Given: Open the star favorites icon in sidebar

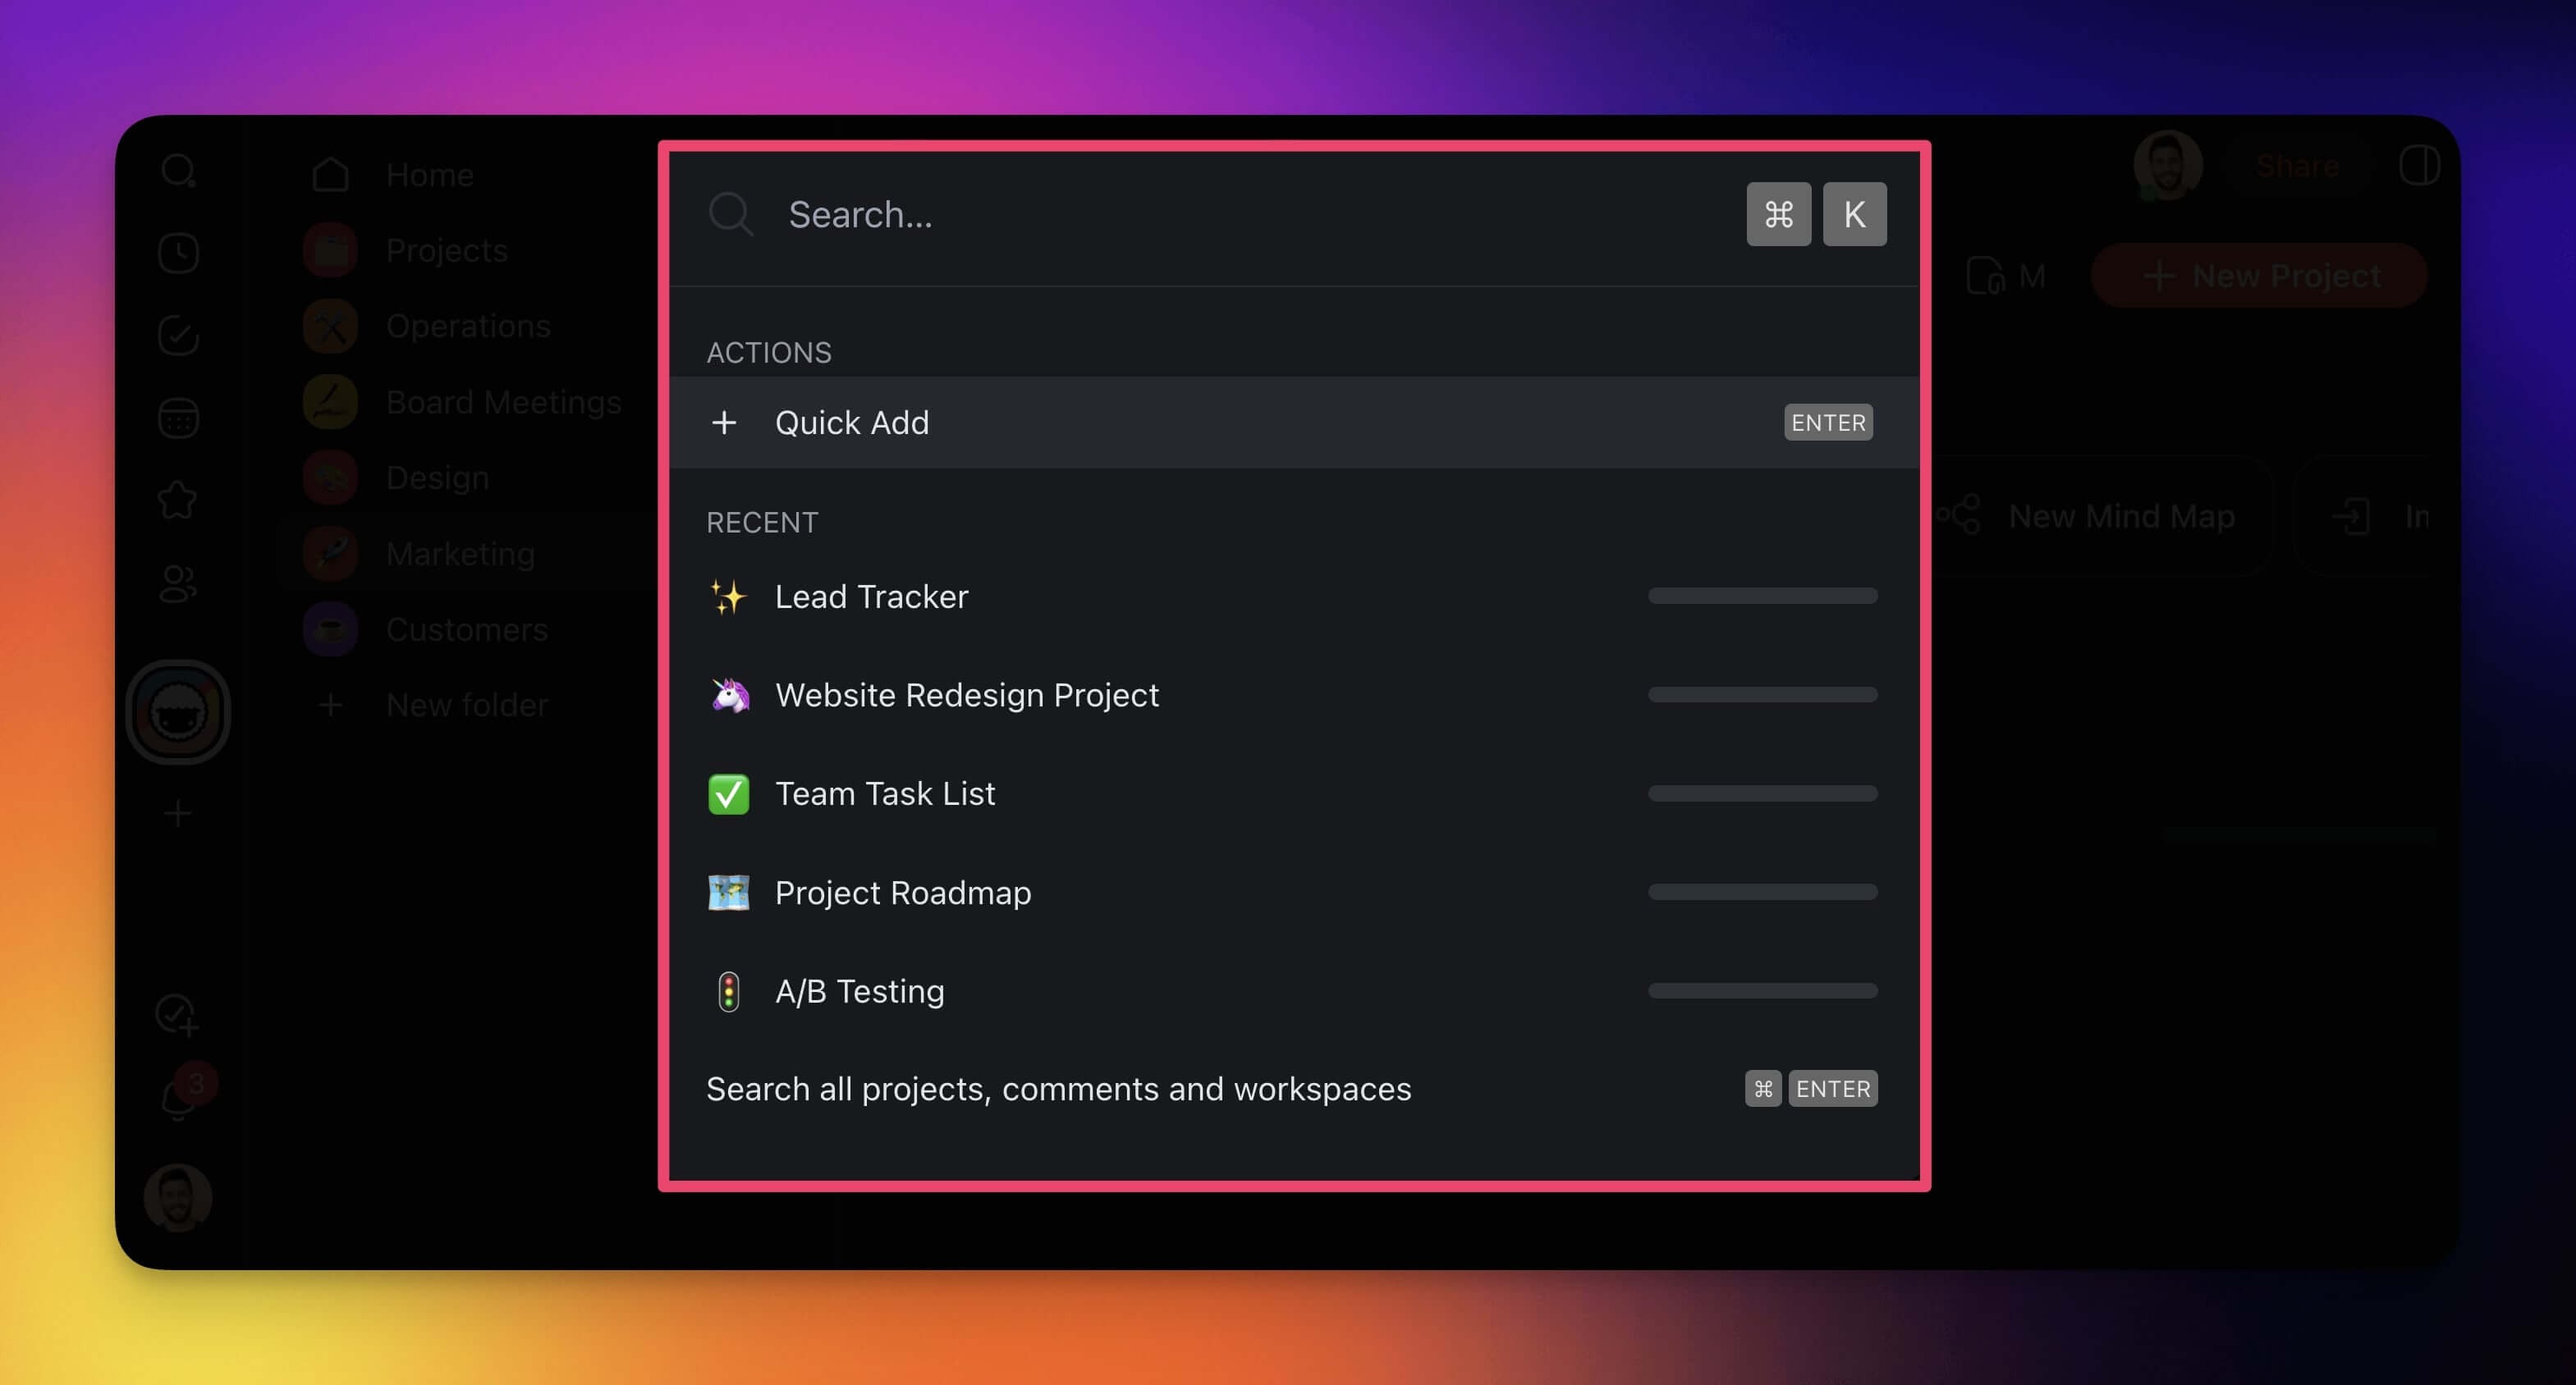Looking at the screenshot, I should click(x=178, y=500).
